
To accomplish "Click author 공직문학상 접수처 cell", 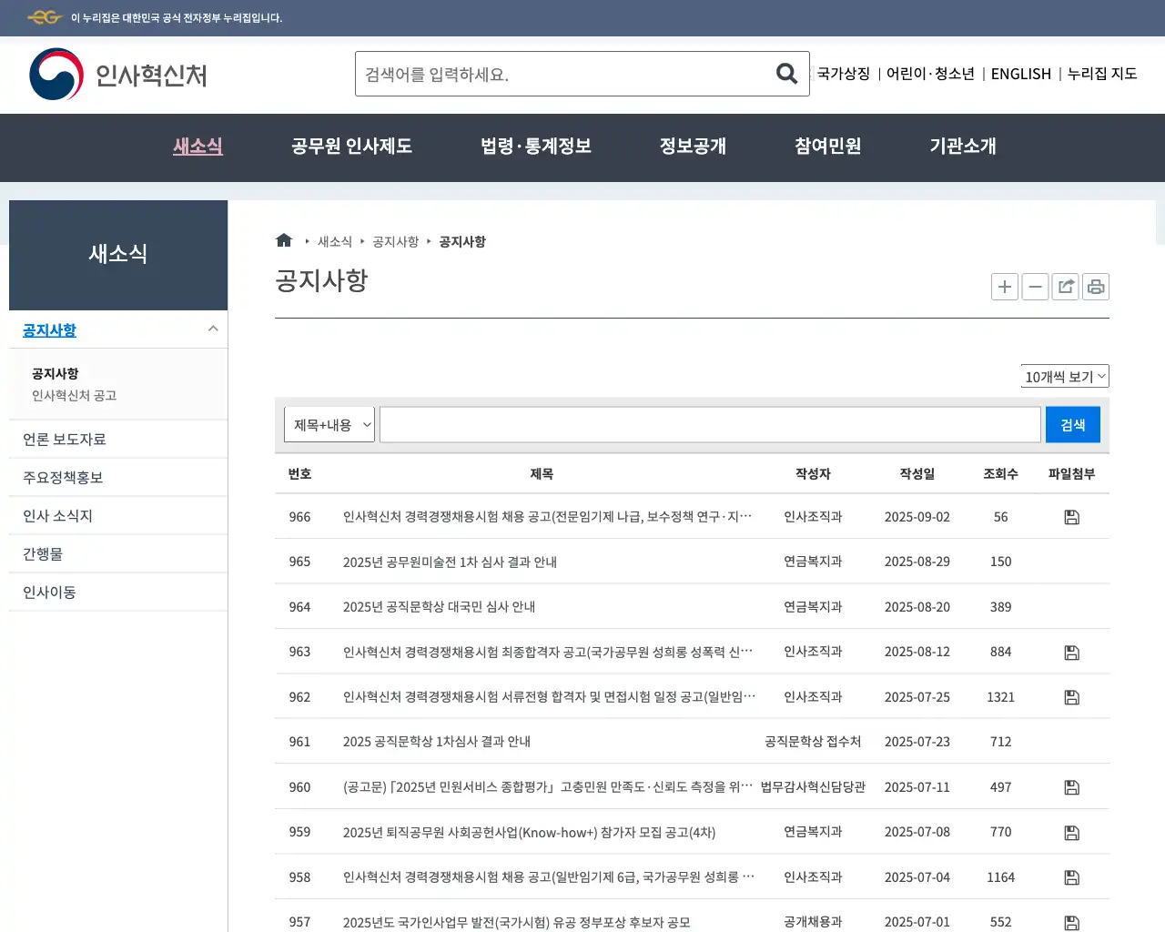I will pos(813,742).
